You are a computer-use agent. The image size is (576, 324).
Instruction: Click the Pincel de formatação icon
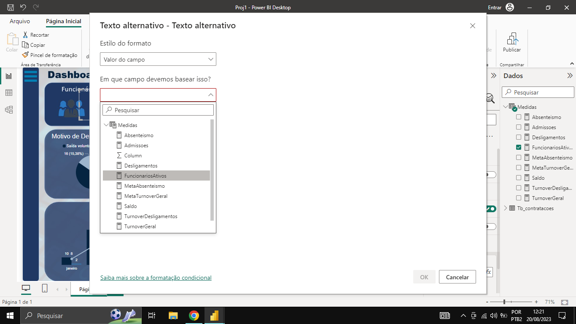coord(25,55)
